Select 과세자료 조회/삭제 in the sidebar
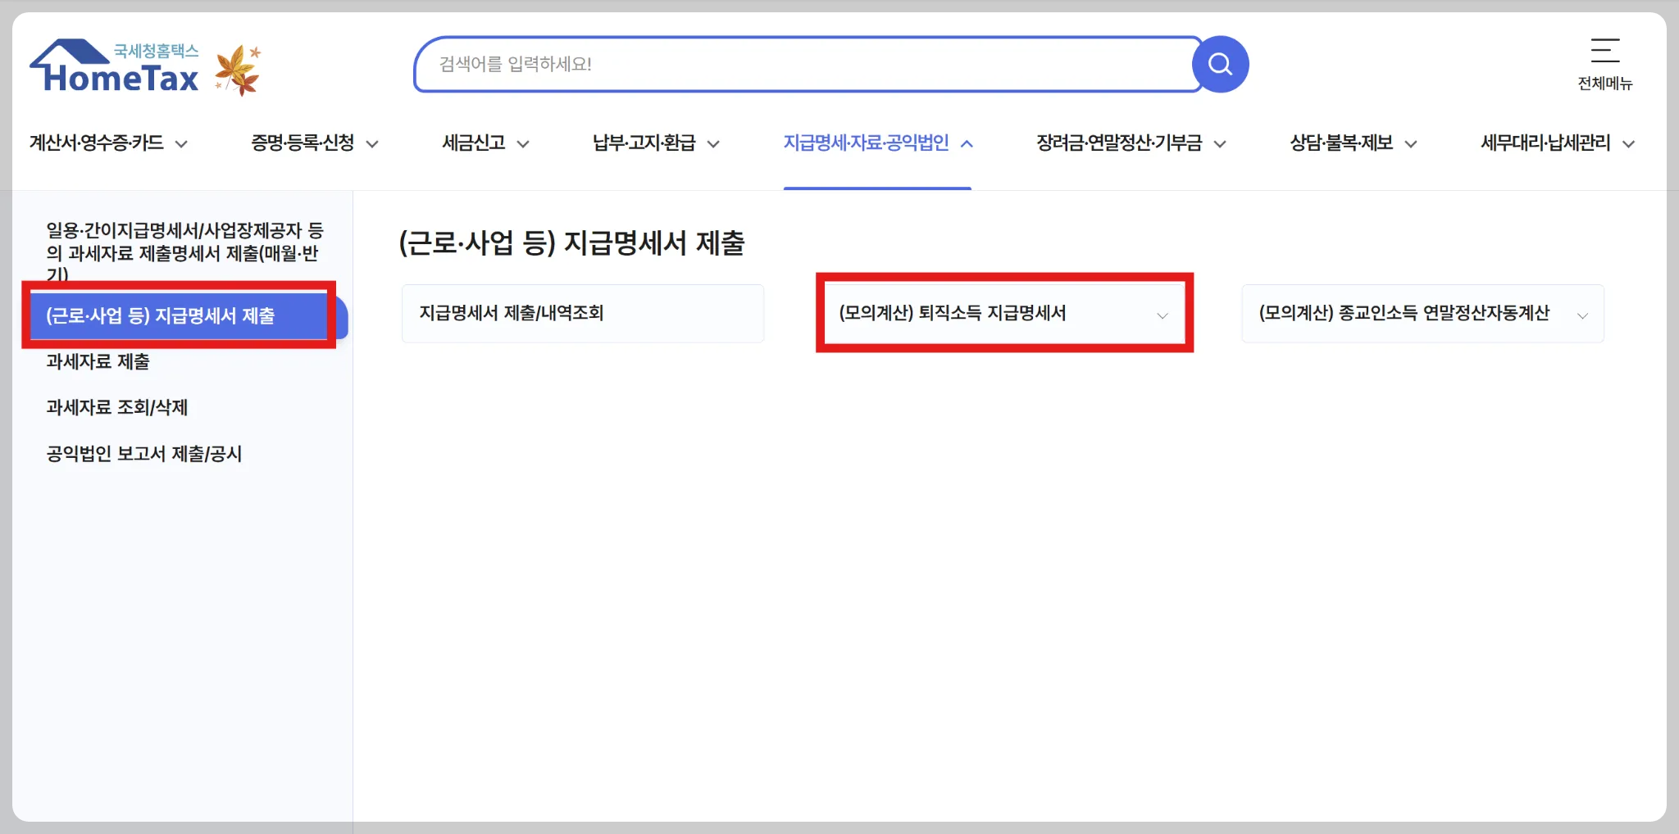1679x834 pixels. [117, 407]
